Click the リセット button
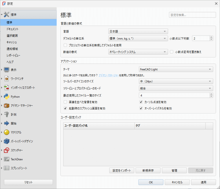Viewport: 220px width, 189px height. 28,182
